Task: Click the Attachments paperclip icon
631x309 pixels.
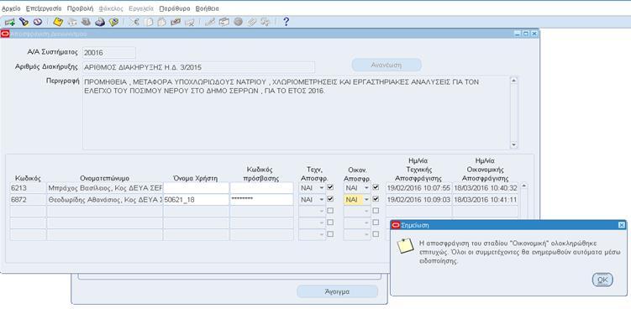Action: click(x=251, y=22)
